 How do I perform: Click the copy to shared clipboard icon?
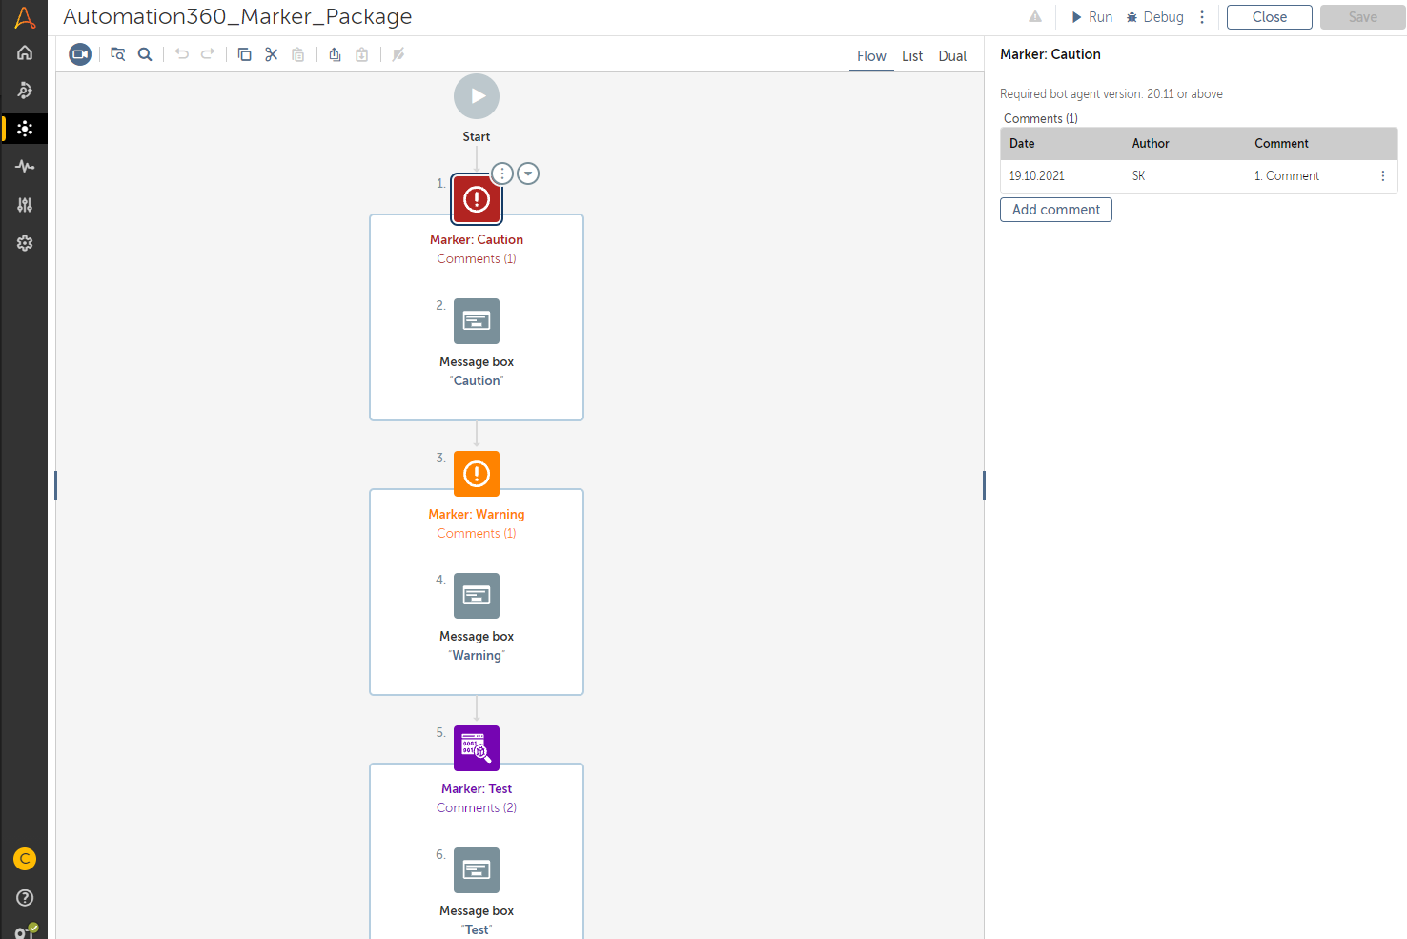[335, 54]
